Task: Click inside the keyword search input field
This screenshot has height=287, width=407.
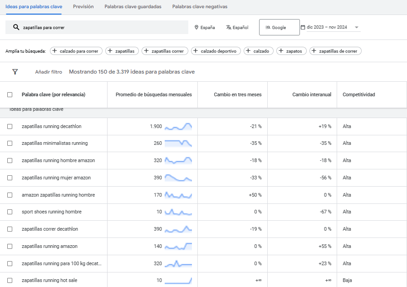Action: pyautogui.click(x=91, y=27)
